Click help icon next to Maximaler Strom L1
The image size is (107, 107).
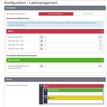coord(22,41)
